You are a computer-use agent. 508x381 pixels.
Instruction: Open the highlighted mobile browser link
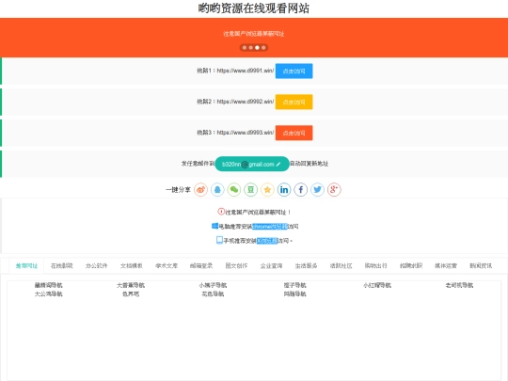click(x=267, y=241)
